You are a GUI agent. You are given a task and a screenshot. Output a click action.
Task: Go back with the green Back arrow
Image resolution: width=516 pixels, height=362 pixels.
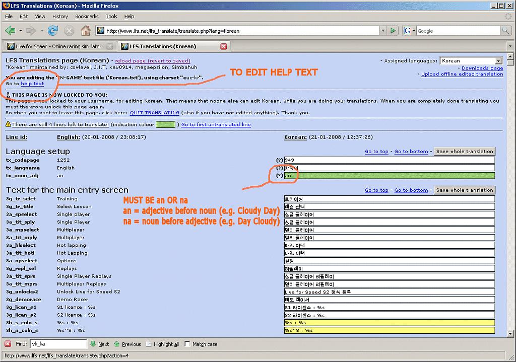coord(10,31)
